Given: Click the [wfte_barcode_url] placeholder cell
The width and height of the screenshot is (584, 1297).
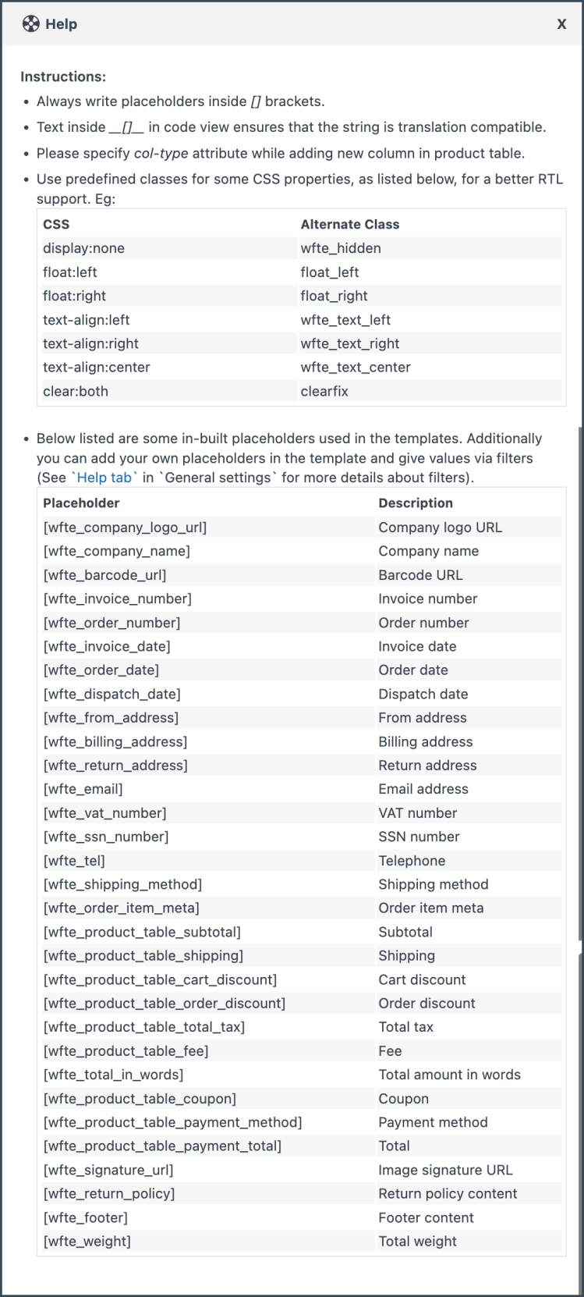Looking at the screenshot, I should coord(104,575).
